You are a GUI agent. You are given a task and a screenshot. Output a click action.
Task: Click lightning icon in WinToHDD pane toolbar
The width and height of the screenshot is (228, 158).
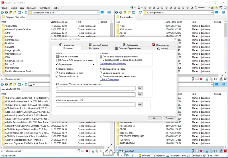79,151
